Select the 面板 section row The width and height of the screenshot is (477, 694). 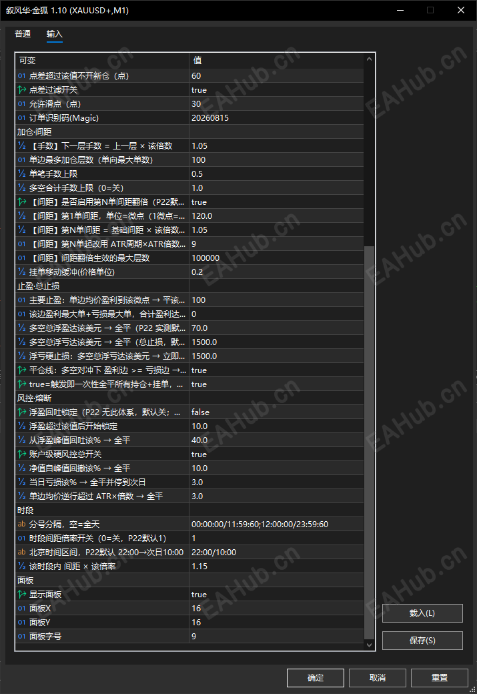point(189,581)
